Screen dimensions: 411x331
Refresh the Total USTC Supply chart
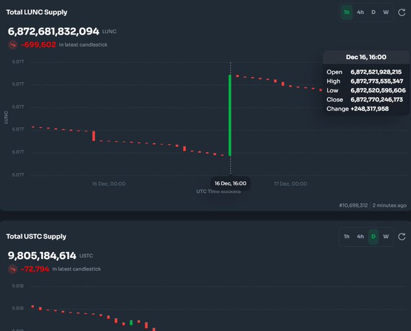(x=401, y=237)
